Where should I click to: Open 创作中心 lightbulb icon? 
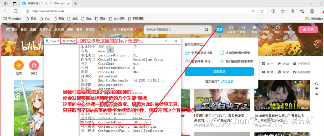click(289, 29)
